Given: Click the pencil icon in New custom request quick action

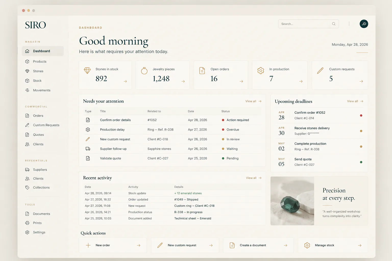Looking at the screenshot, I should (160, 245).
